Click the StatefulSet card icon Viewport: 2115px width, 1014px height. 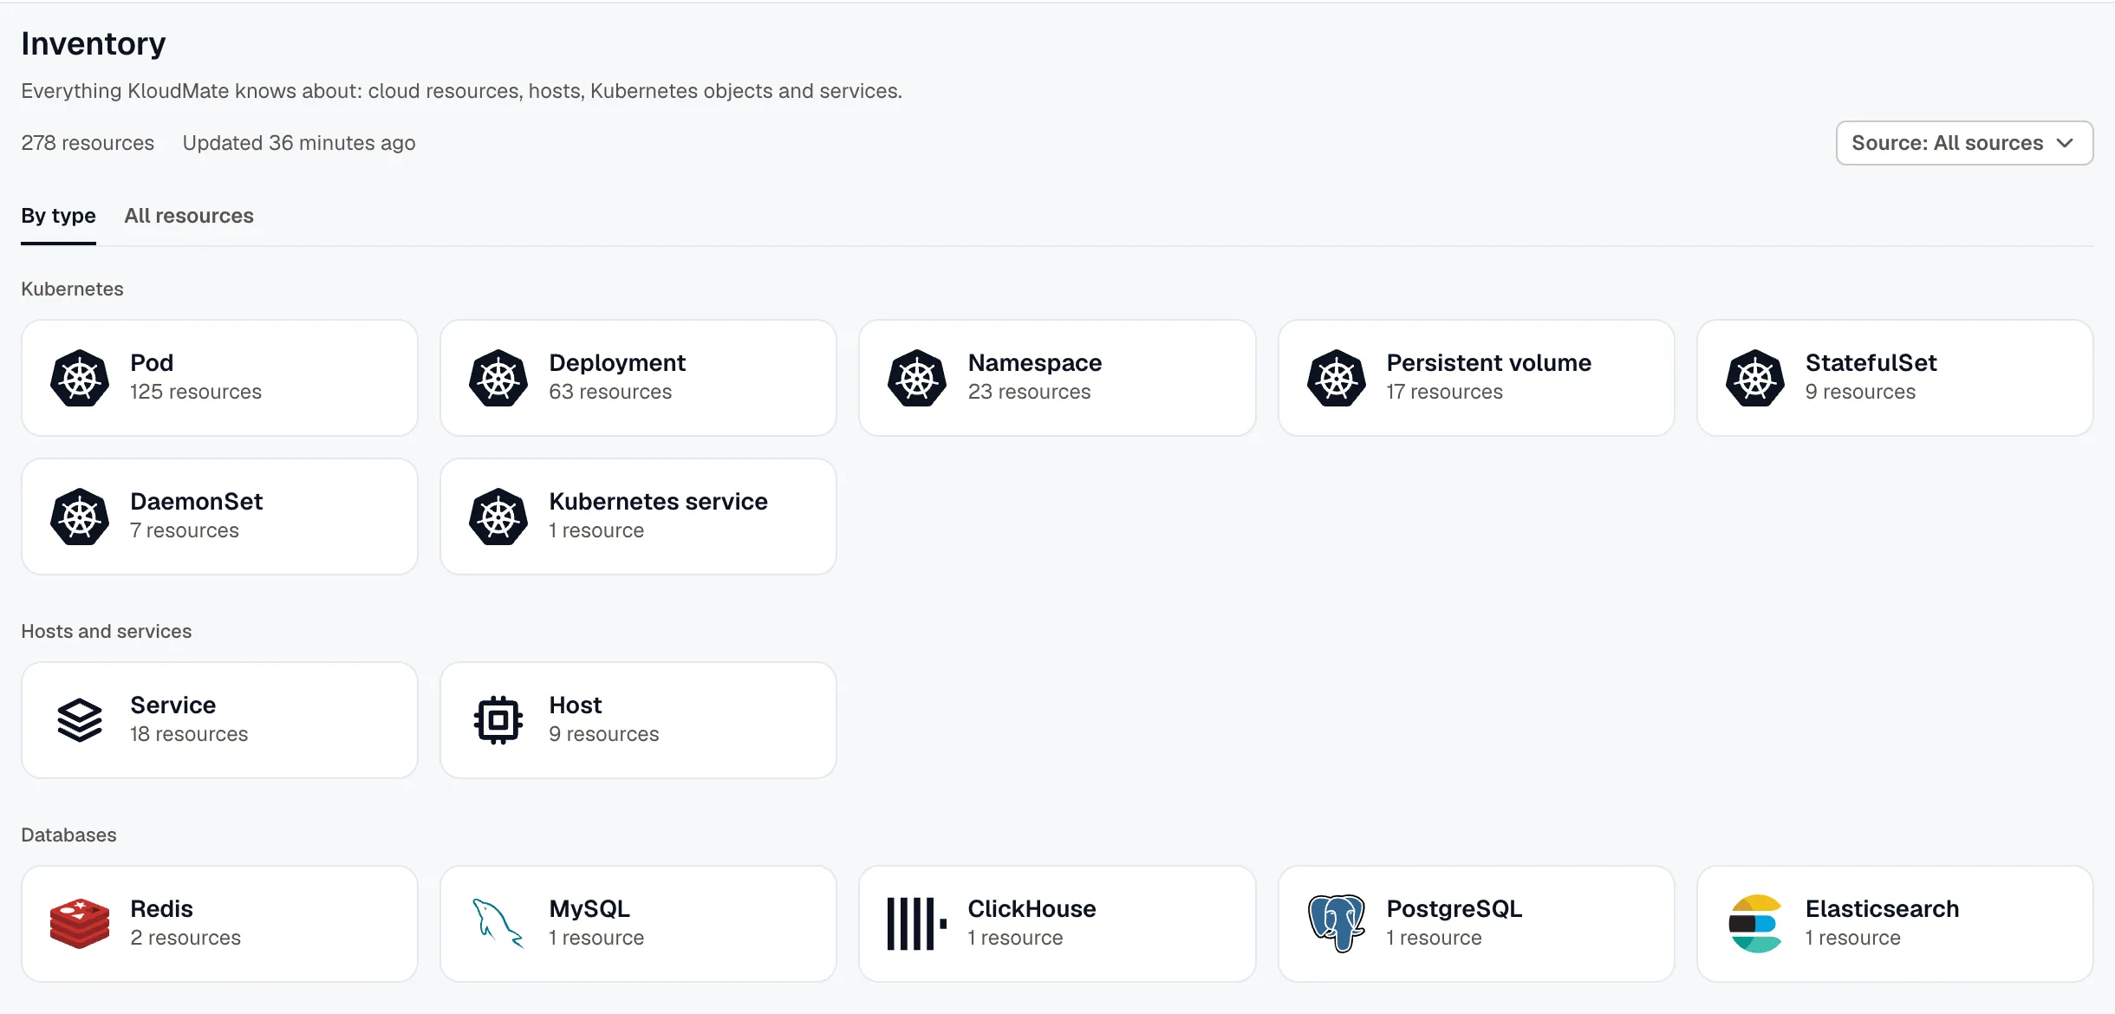click(x=1755, y=378)
